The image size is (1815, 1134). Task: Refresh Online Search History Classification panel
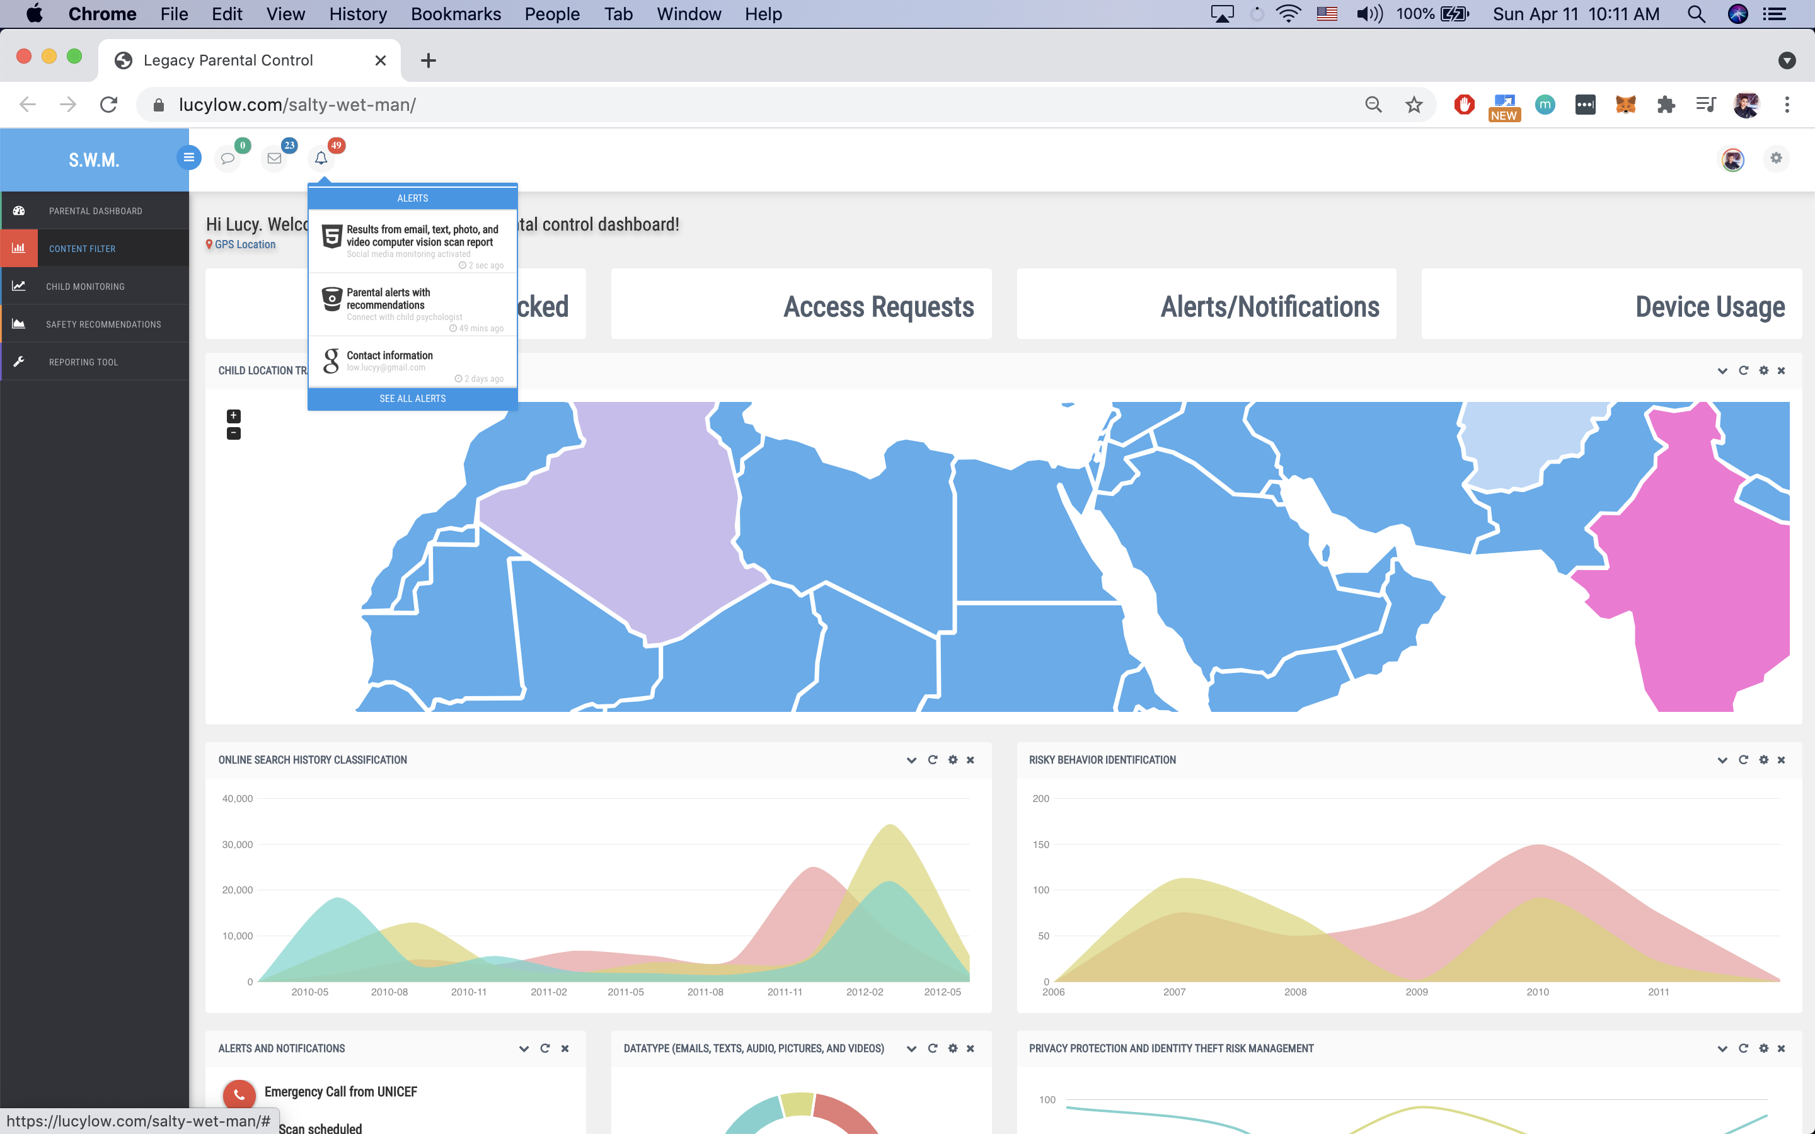pos(933,760)
